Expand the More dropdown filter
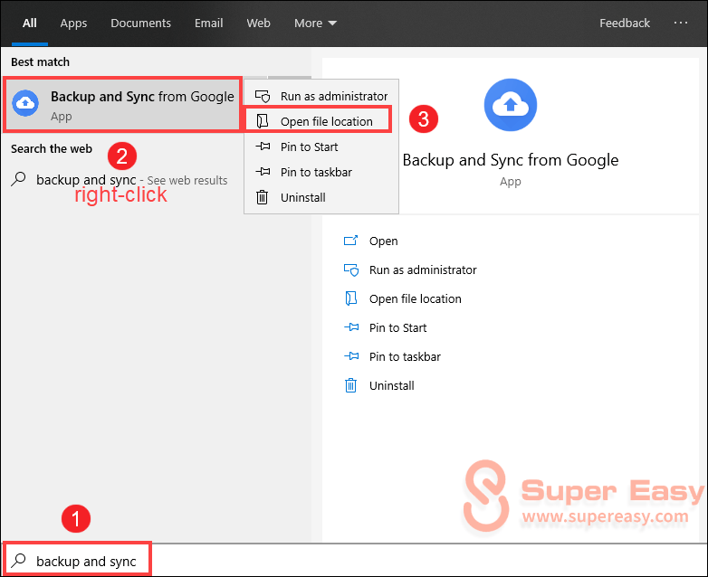708x577 pixels. [x=315, y=23]
